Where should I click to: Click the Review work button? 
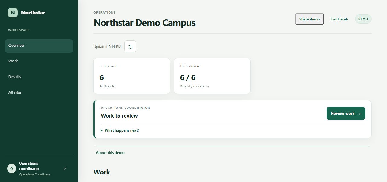346,113
